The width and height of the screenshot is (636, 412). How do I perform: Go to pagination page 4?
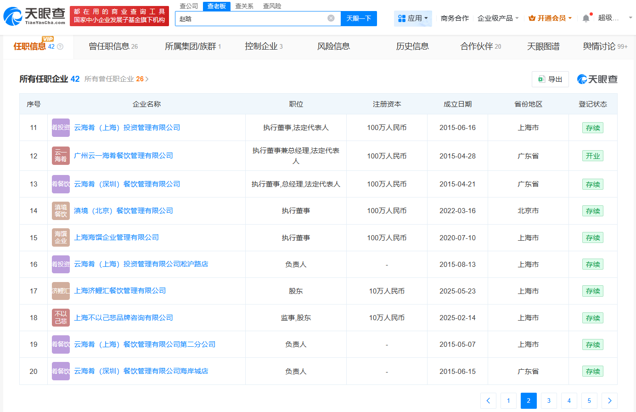coord(569,401)
